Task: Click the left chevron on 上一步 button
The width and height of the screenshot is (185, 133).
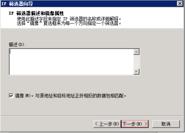Action: pos(96,124)
